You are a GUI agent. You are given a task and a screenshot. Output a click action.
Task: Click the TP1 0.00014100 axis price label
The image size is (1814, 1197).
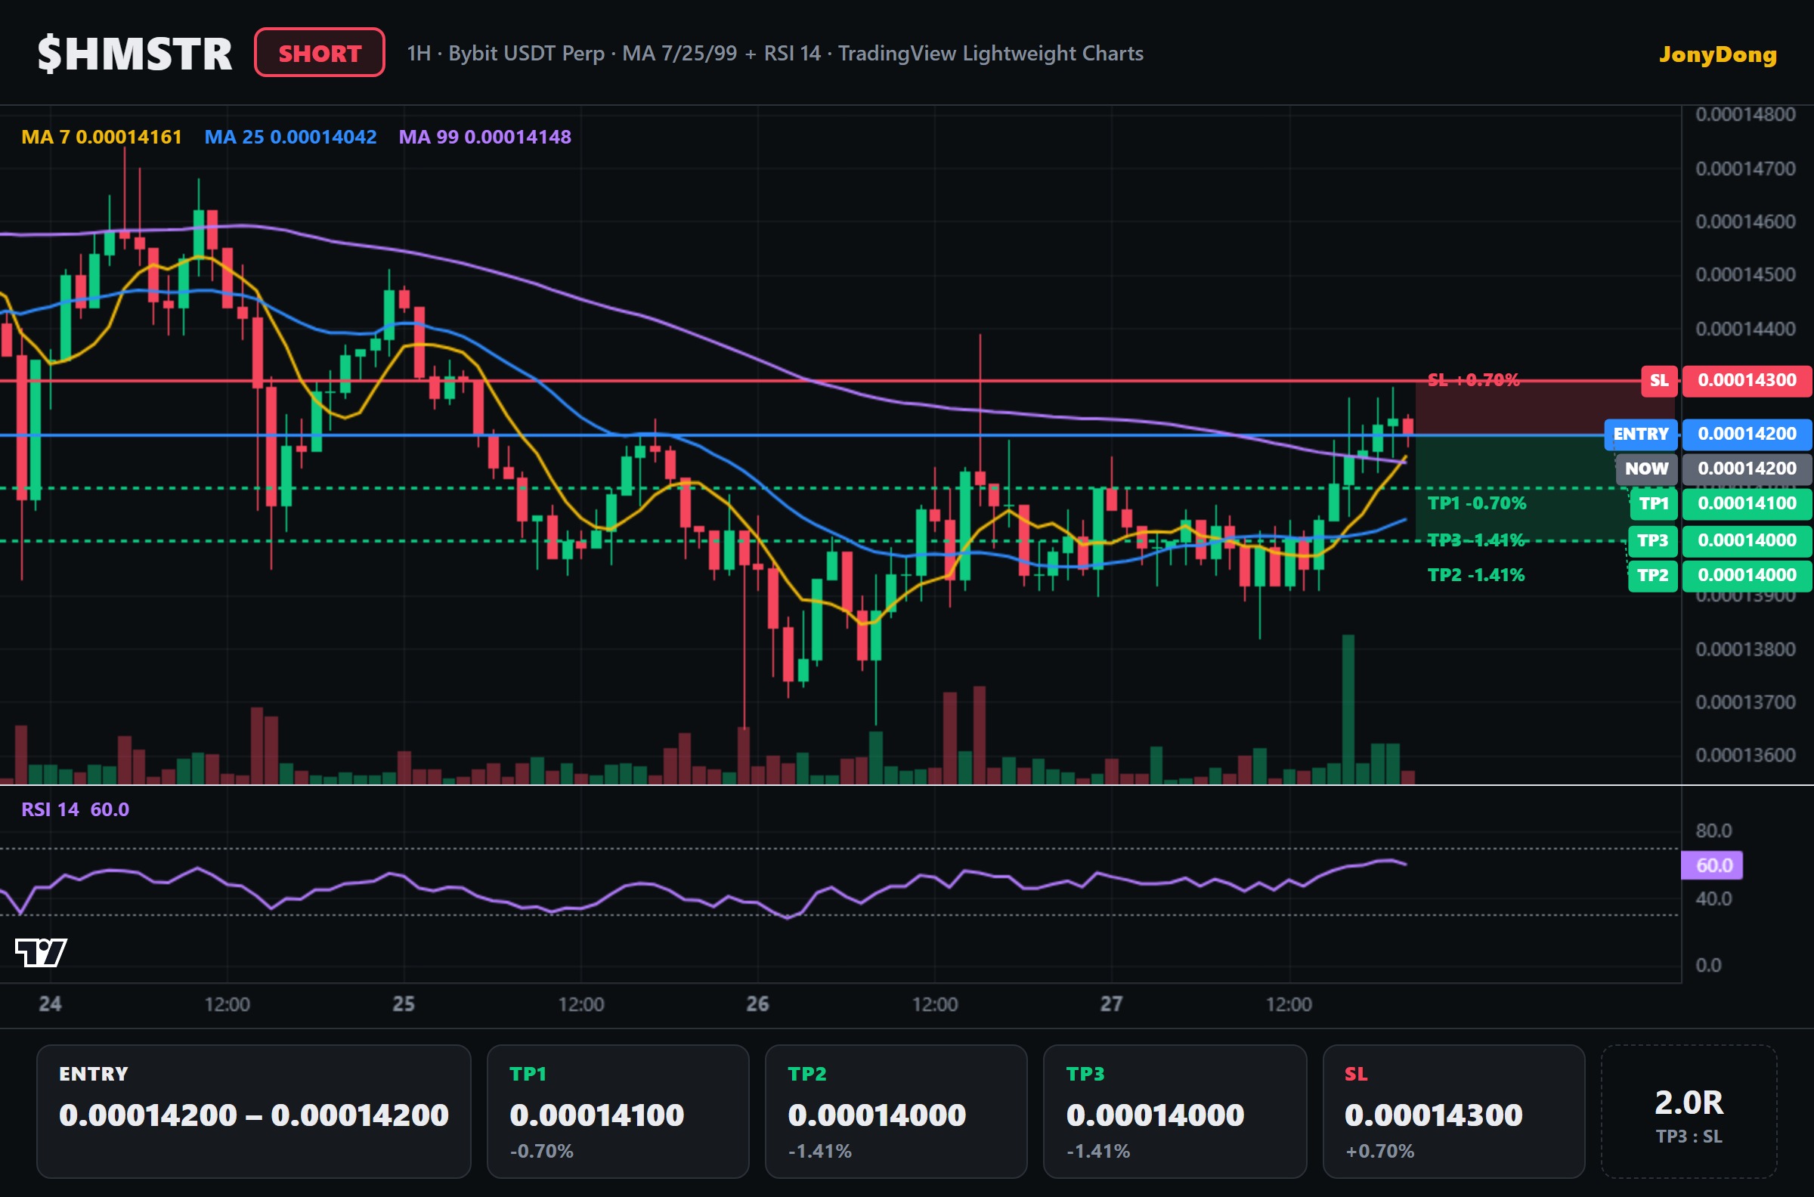click(x=1747, y=503)
